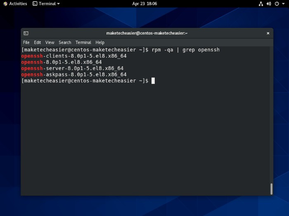The height and width of the screenshot is (216, 289).
Task: Open the Help menu
Action: coord(100,42)
